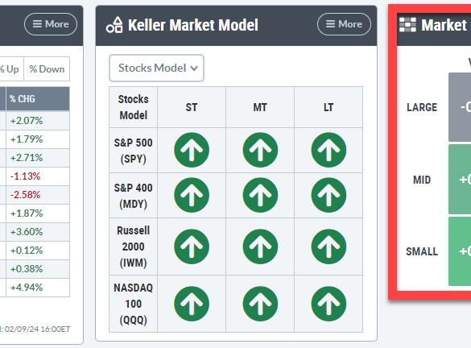Click the Keller Market Model shapes icon
The height and width of the screenshot is (348, 471).
pyautogui.click(x=114, y=25)
